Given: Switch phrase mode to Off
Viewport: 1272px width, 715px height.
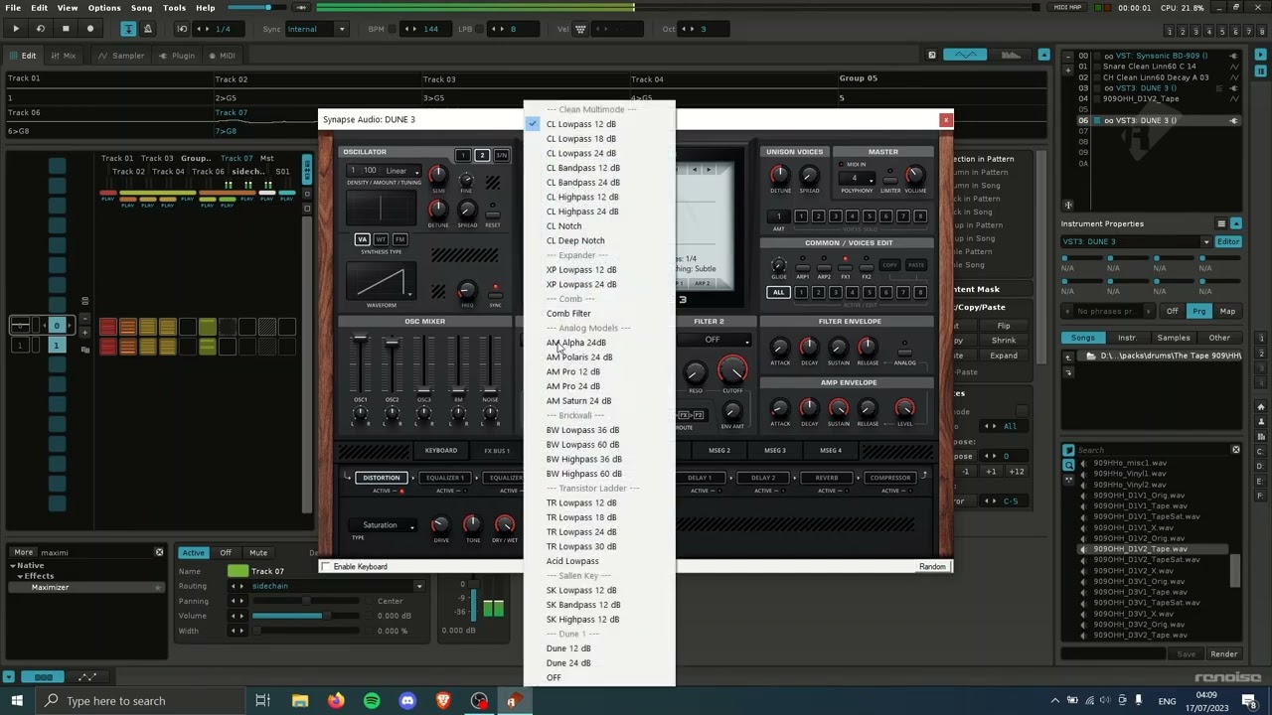Looking at the screenshot, I should coord(1172,312).
